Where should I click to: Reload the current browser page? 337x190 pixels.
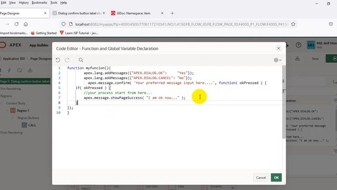pos(16,24)
